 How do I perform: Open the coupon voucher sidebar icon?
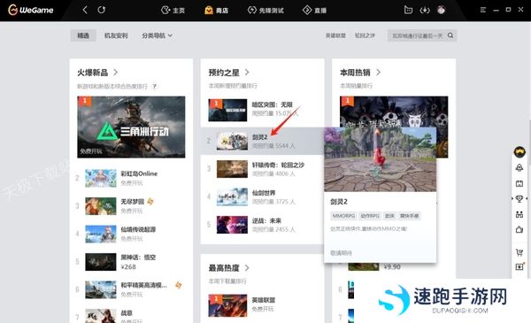pos(519,266)
